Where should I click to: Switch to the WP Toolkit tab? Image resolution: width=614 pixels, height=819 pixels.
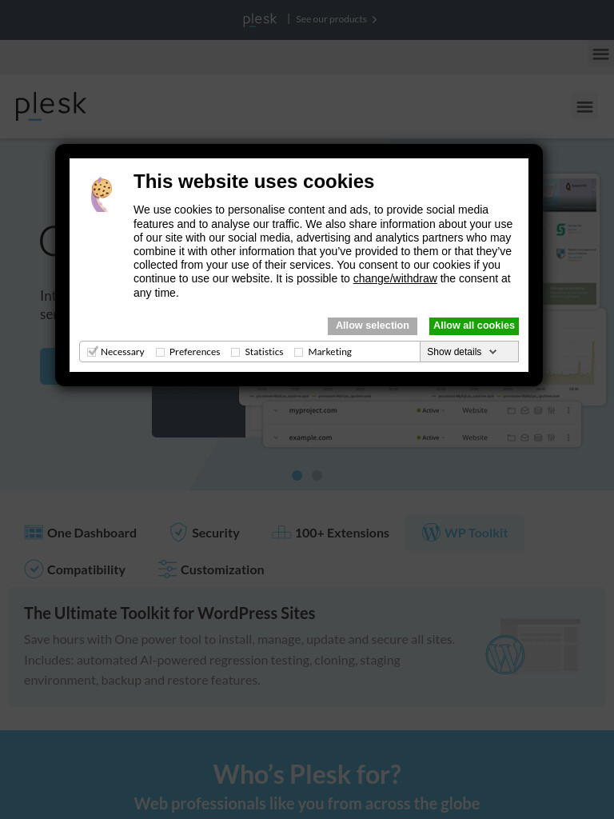coord(464,533)
